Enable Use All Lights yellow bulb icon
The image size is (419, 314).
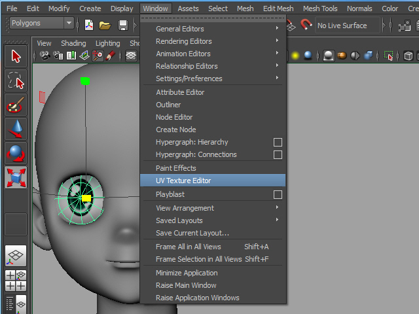point(295,56)
